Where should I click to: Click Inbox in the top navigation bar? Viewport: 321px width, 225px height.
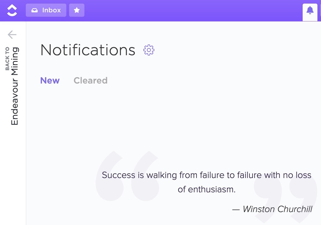coord(46,10)
